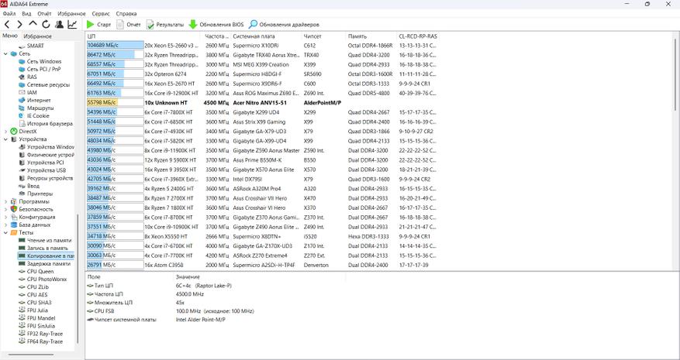
Task: Select CPU PhotoWorxx benchmark
Action: pos(47,279)
